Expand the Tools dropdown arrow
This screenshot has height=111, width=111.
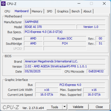pyautogui.click(x=64, y=107)
